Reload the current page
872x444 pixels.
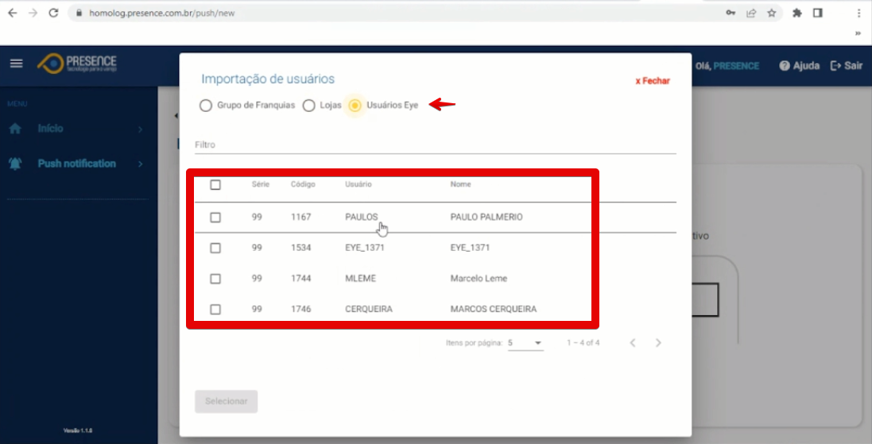click(x=53, y=13)
